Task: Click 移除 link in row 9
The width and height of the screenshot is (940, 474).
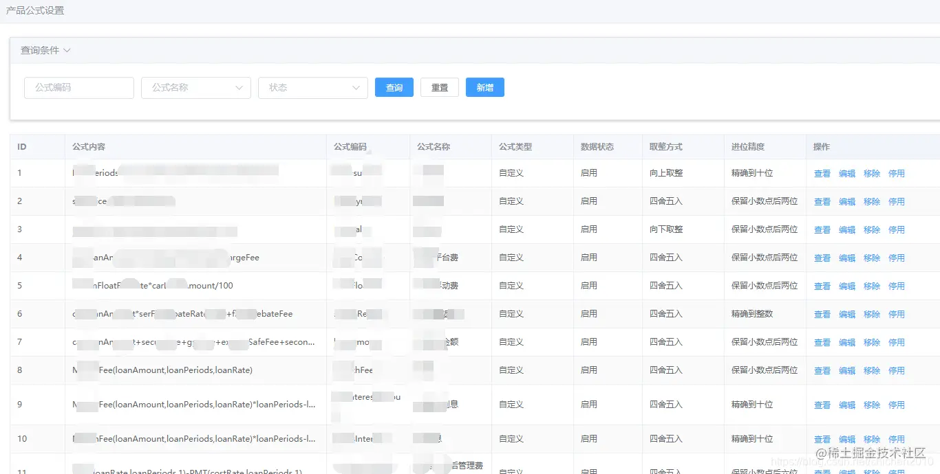Action: point(872,405)
